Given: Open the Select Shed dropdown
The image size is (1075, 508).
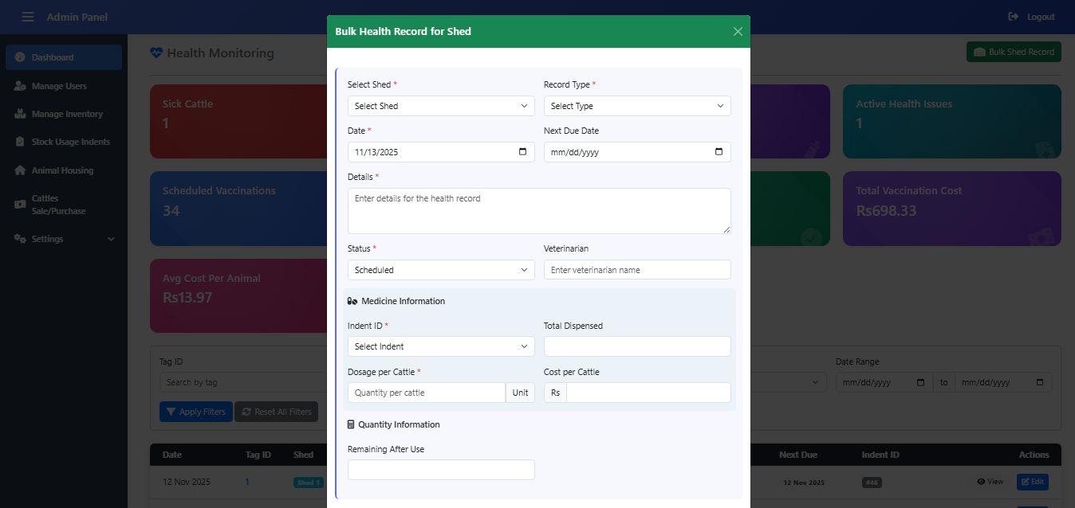Looking at the screenshot, I should (441, 106).
